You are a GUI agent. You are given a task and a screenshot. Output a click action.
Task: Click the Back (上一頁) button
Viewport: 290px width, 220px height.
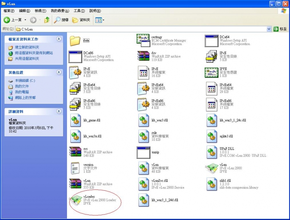pyautogui.click(x=13, y=20)
